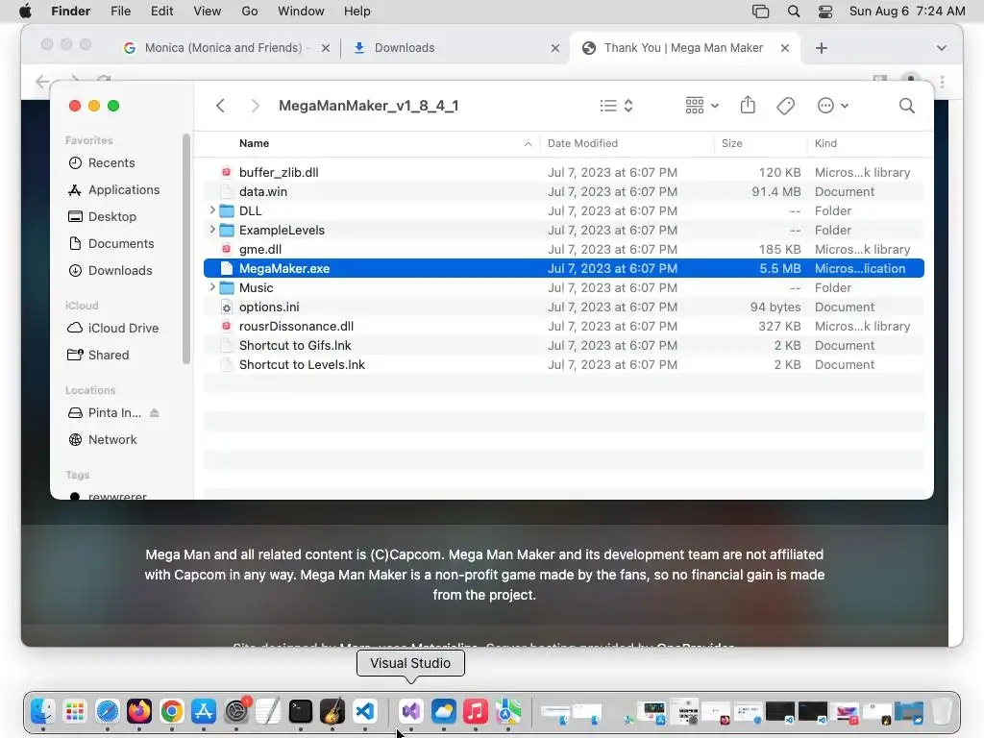Open the Music app from the Dock
Image resolution: width=984 pixels, height=738 pixels.
coord(476,711)
